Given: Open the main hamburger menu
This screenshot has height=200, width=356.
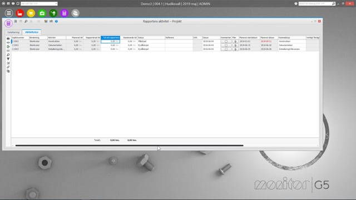Looking at the screenshot, I should [x=9, y=13].
